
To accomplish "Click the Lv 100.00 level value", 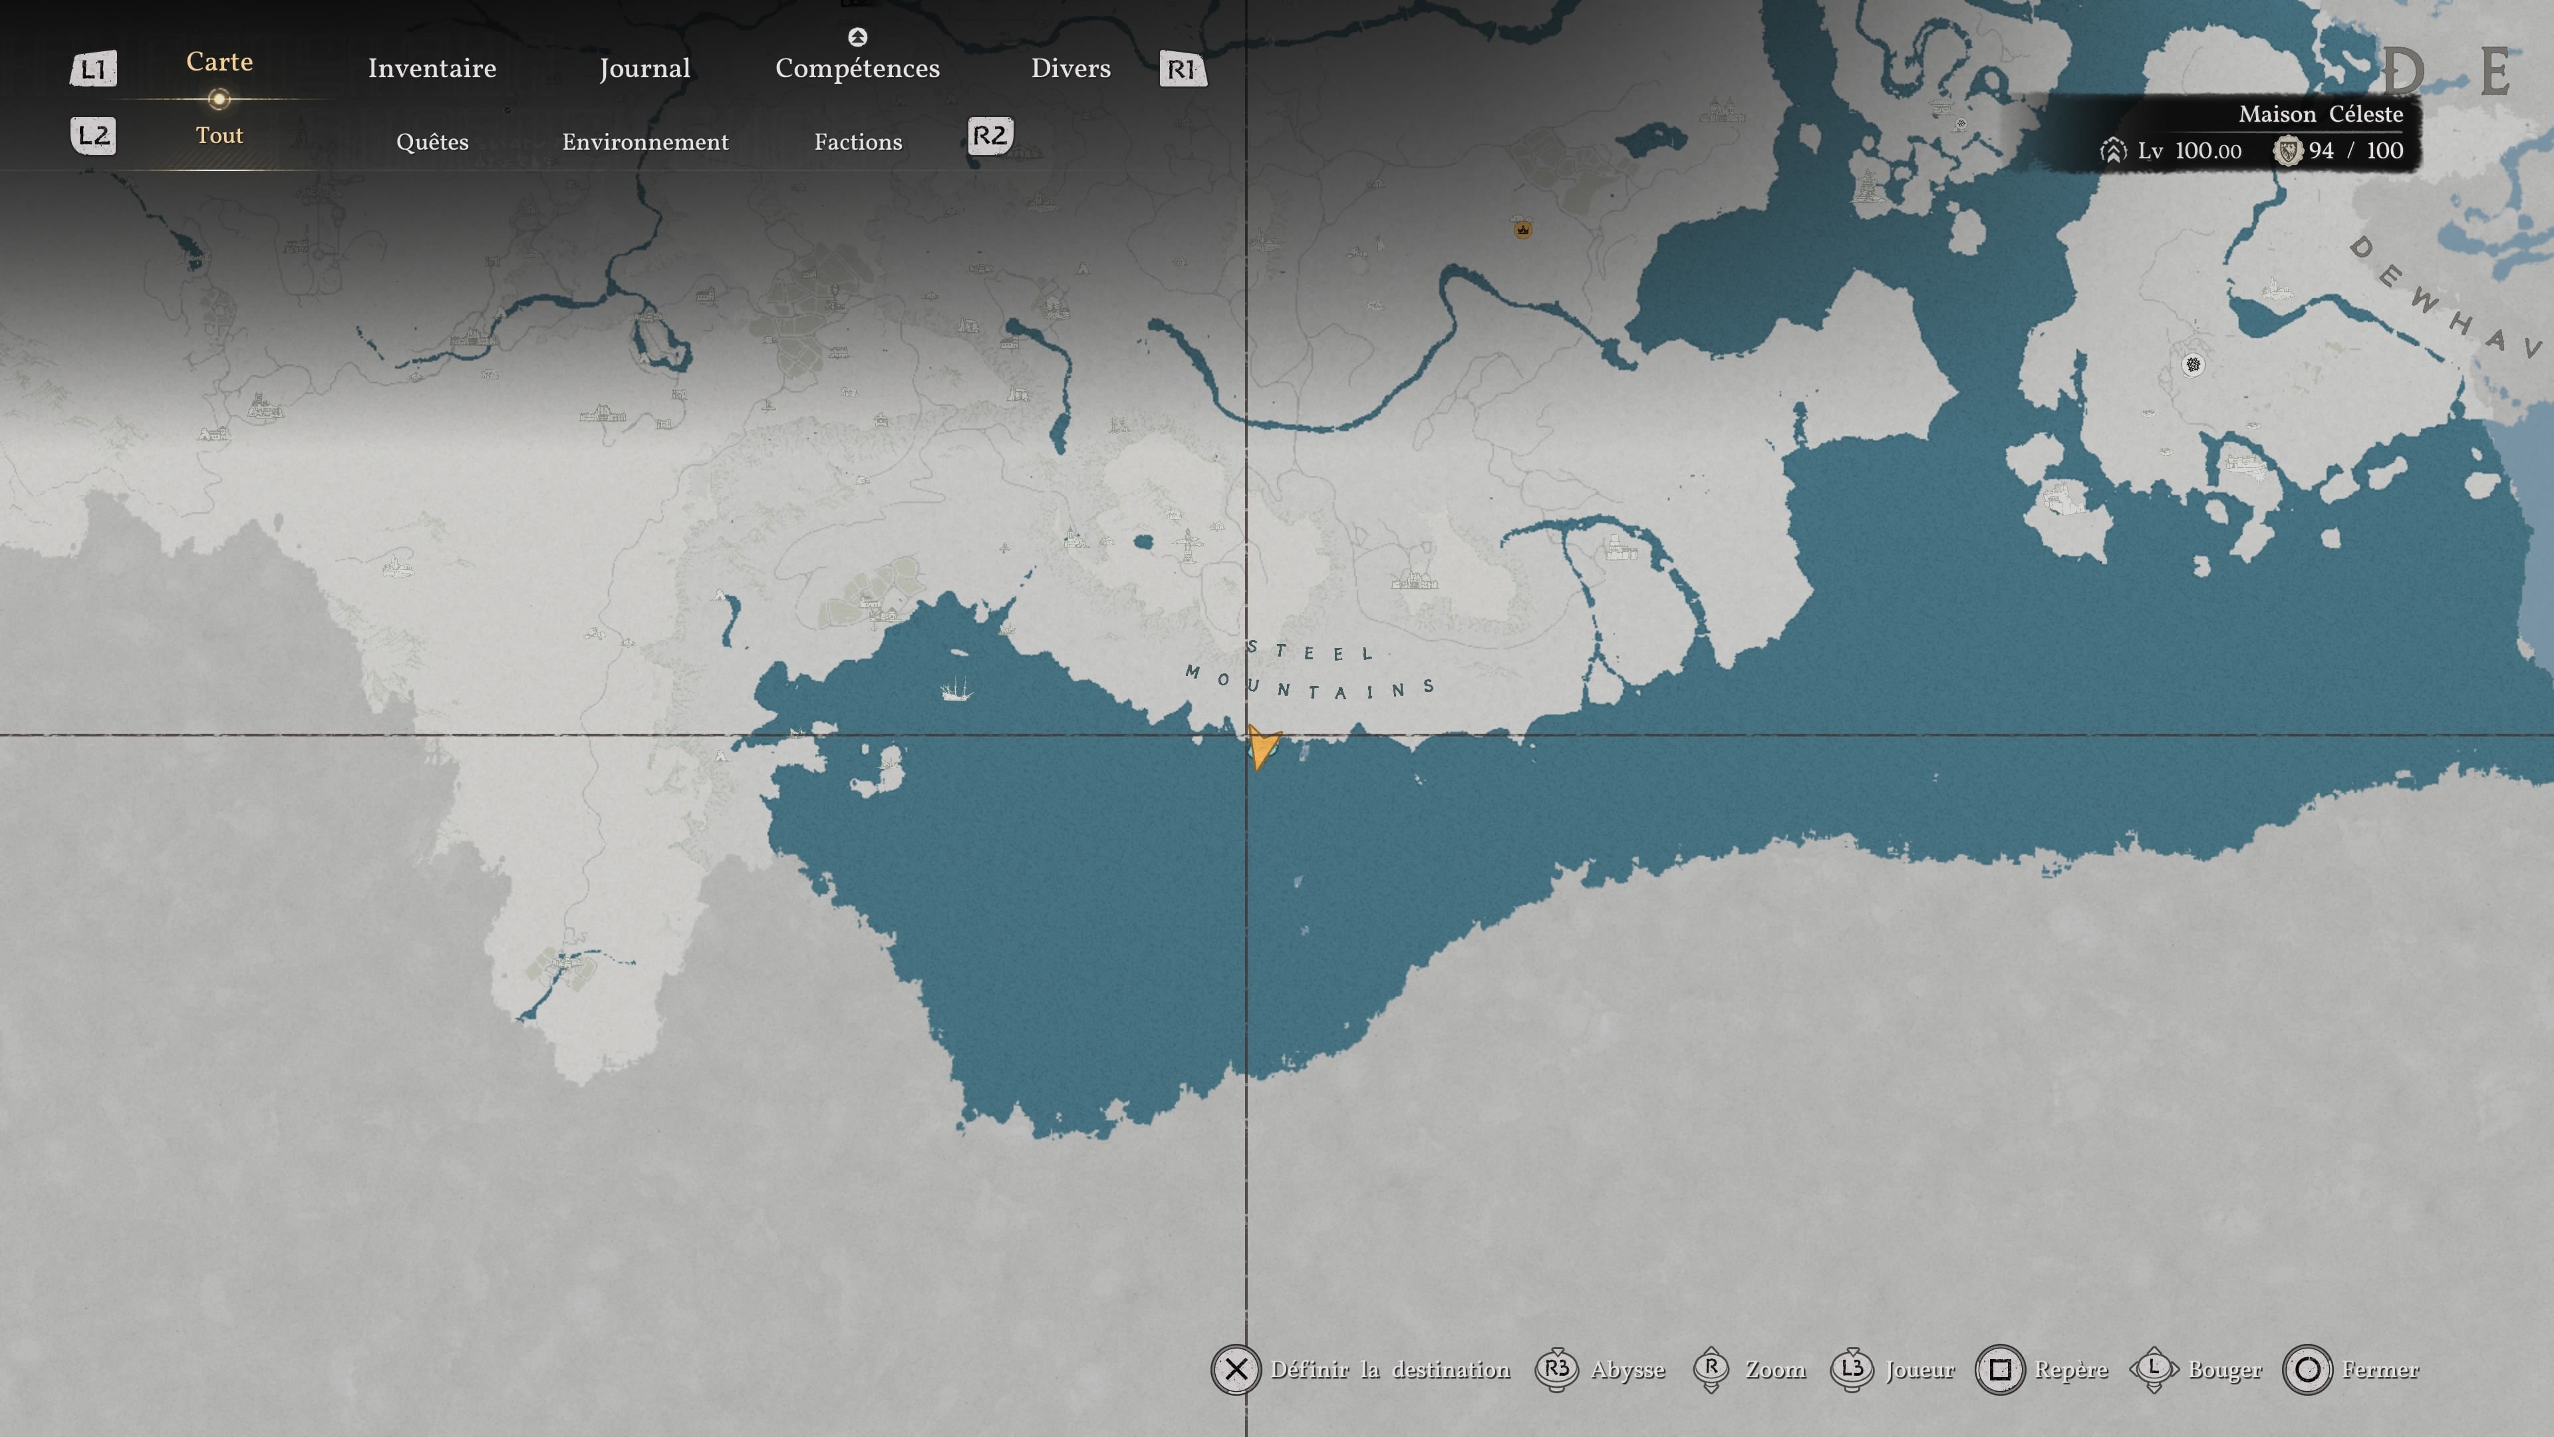I will [2189, 151].
